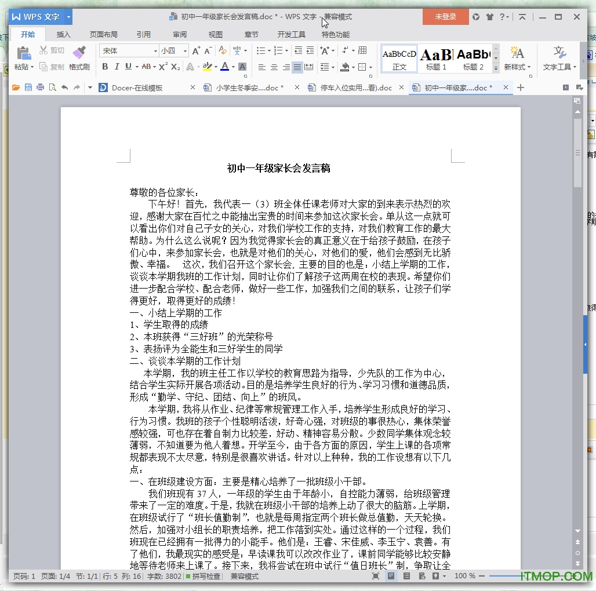
Task: Click the Cut (剪切) icon
Action: coord(43,50)
